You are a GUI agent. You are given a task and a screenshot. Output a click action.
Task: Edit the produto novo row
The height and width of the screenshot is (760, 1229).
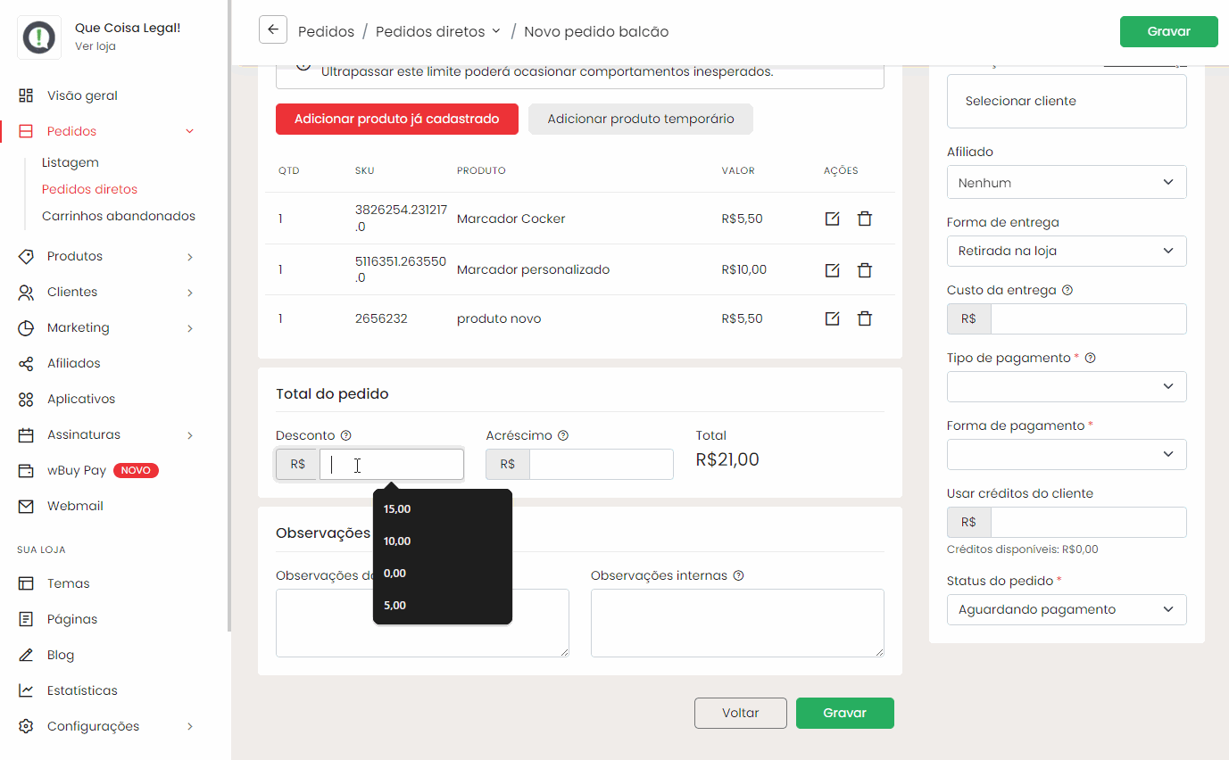point(832,318)
